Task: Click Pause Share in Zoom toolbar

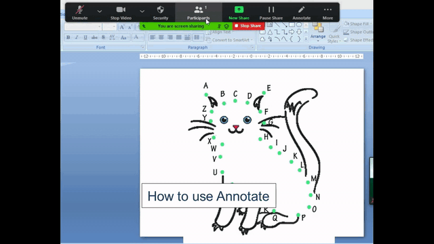Action: (271, 13)
